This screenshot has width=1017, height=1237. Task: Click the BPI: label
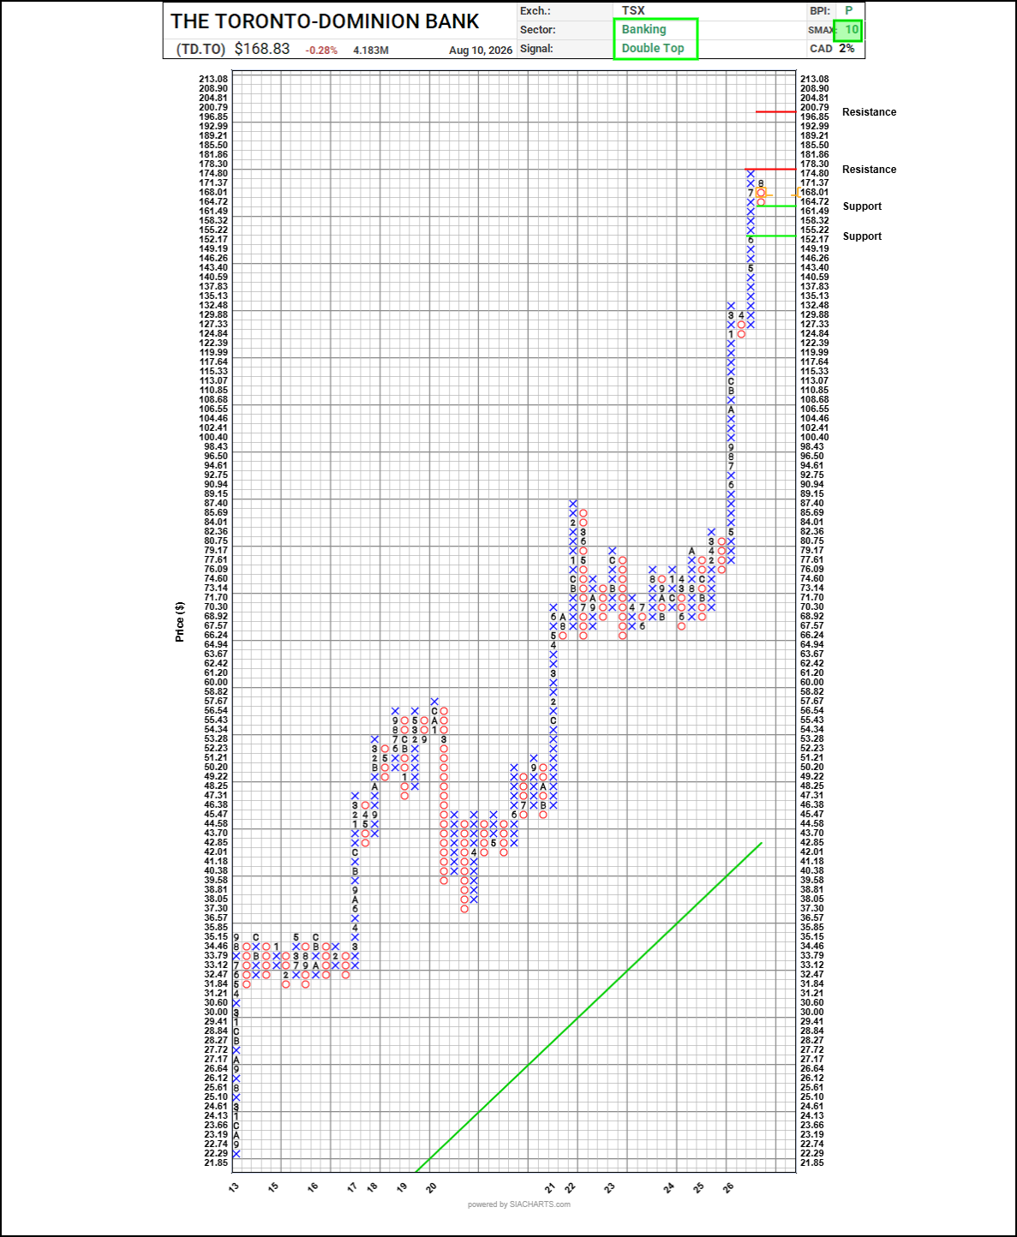coord(820,11)
